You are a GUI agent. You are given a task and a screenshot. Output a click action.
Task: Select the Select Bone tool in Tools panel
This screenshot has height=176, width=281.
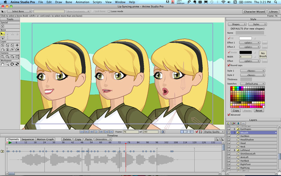point(3,34)
